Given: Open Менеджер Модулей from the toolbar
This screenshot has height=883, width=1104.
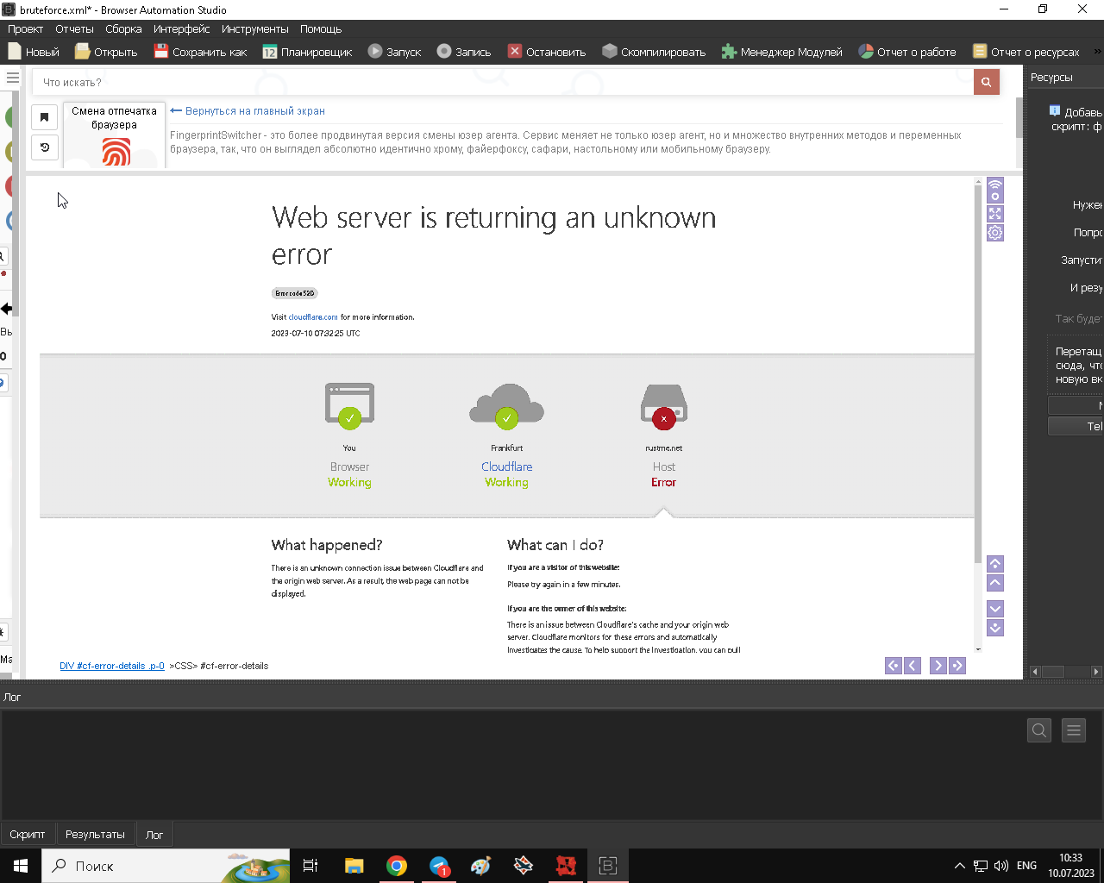Looking at the screenshot, I should (781, 52).
